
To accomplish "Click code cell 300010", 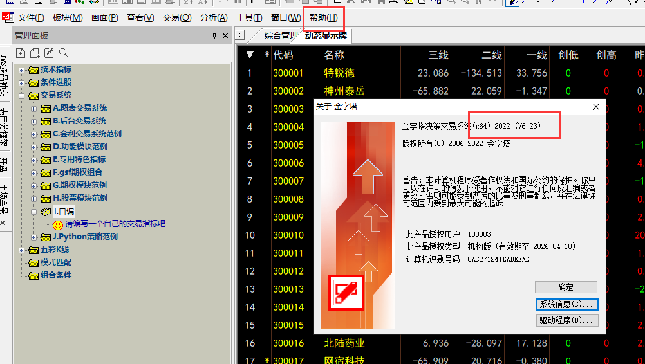I will tap(288, 235).
